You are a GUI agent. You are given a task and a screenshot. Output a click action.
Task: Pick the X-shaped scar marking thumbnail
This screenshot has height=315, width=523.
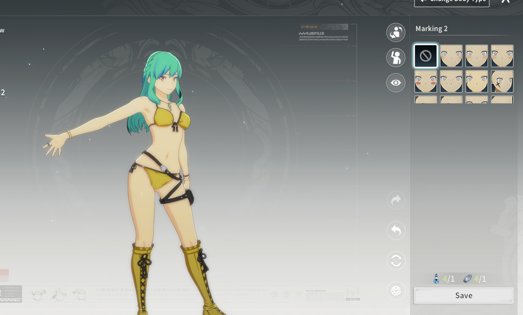pyautogui.click(x=502, y=81)
